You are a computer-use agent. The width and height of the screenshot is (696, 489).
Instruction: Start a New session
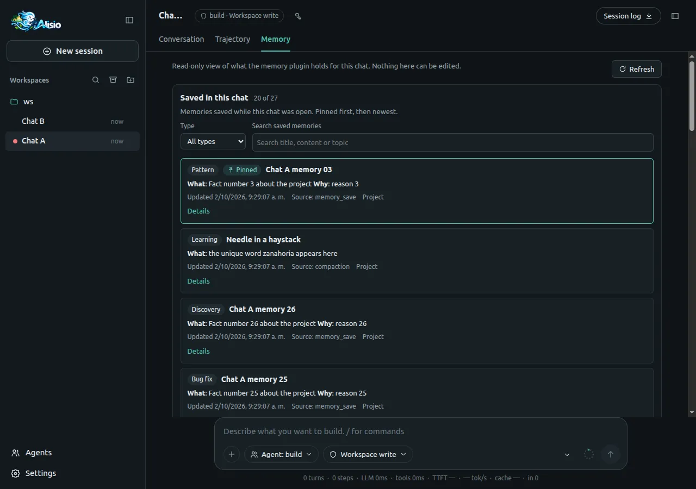point(72,51)
